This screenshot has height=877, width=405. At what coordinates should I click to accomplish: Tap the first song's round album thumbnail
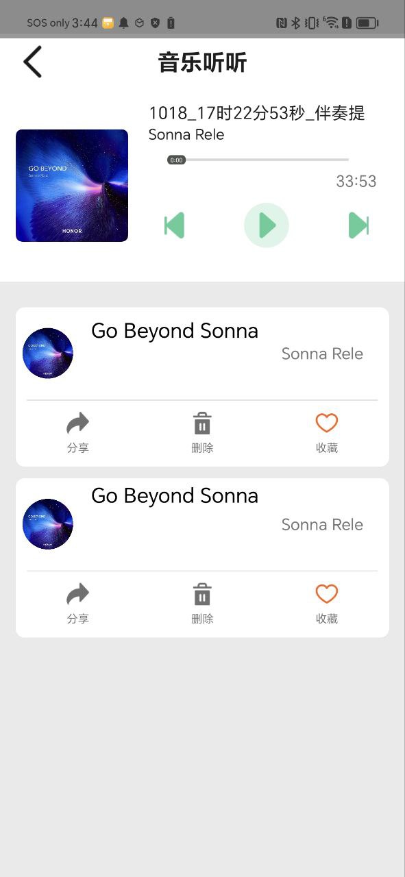pyautogui.click(x=48, y=354)
